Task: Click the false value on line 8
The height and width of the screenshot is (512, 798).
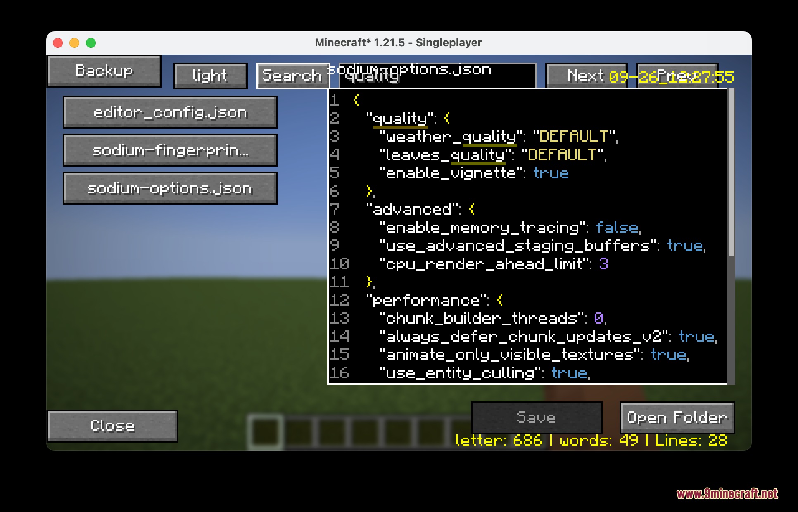Action: (617, 228)
